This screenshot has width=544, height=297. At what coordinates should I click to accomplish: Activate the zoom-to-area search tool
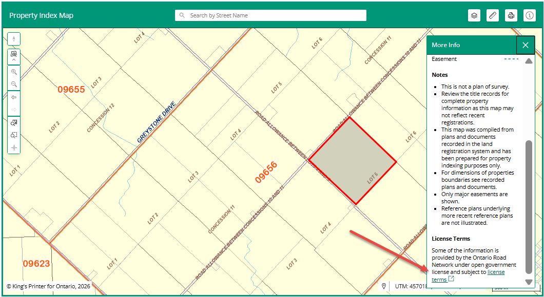coord(14,53)
